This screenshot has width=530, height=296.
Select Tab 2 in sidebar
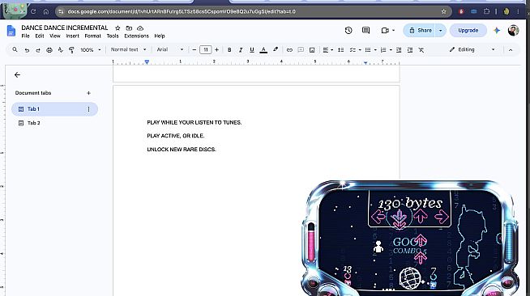(x=55, y=123)
